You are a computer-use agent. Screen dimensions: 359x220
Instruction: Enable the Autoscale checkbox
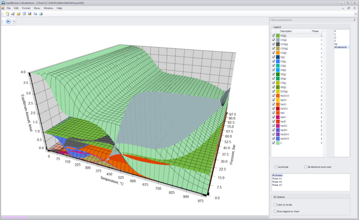pos(276,167)
